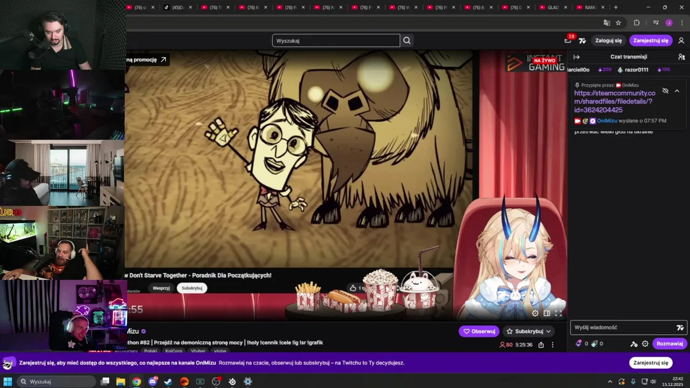Open the chat community users list icon
690x388 pixels.
(681, 57)
